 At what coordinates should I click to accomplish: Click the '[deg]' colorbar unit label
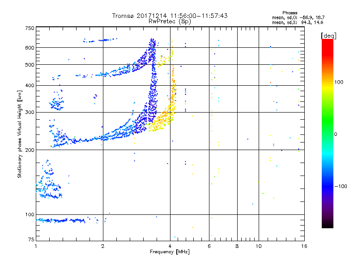click(328, 36)
